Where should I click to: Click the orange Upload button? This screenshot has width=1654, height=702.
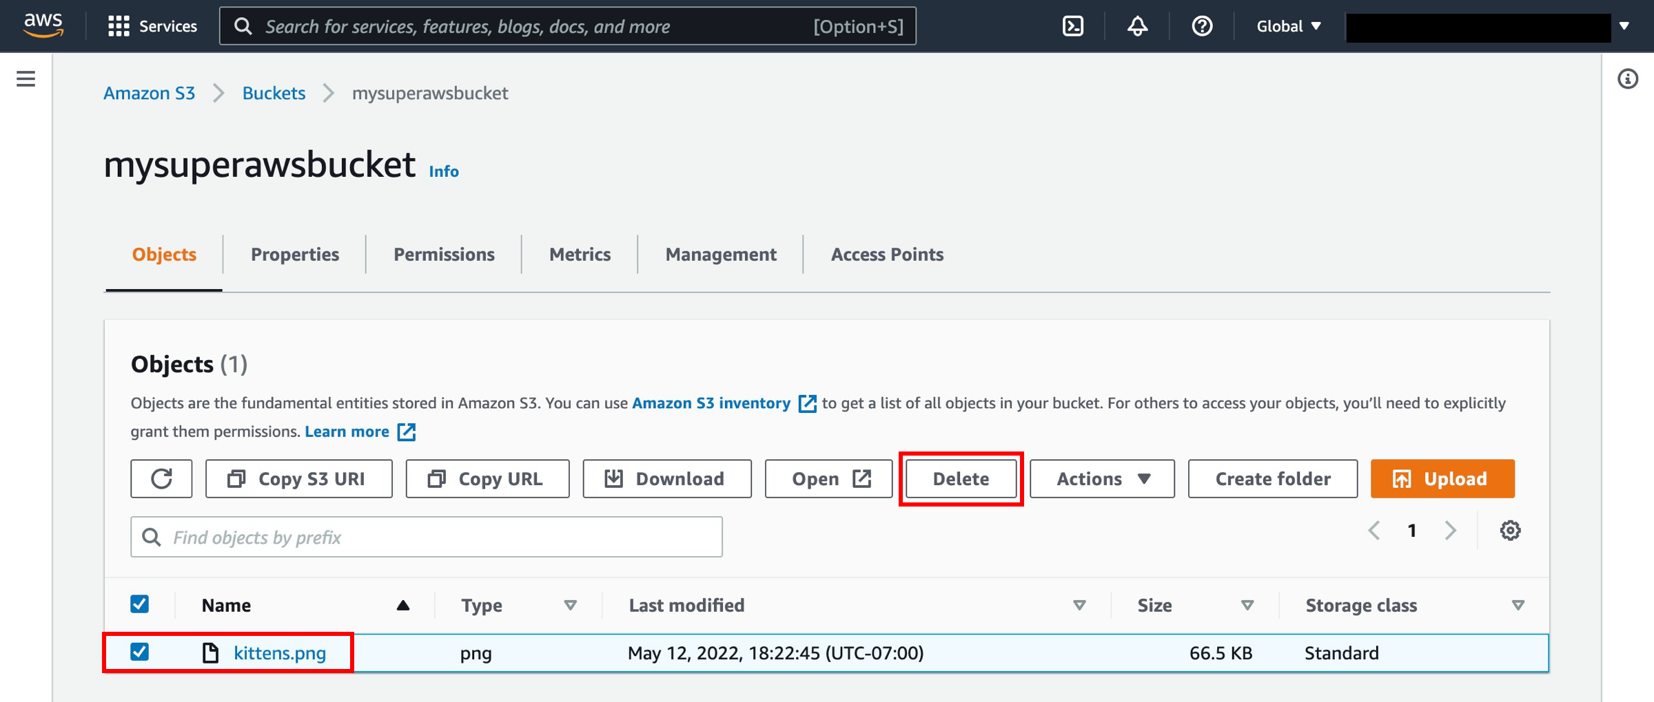(1442, 478)
